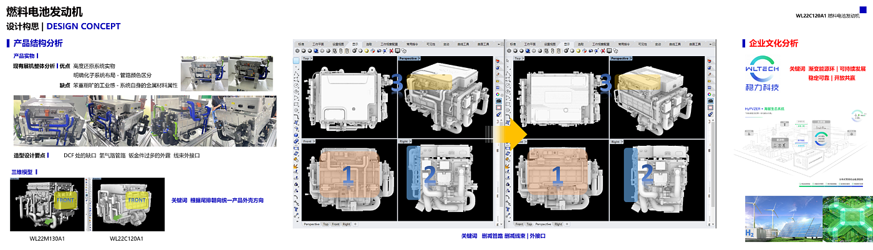Expand Front viewport menu arrow in left window
Viewport: 873px width, 250px height.
[x=314, y=142]
